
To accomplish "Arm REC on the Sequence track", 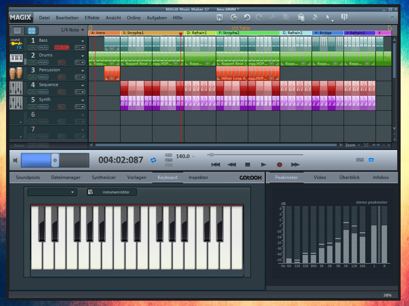I will tap(62, 92).
